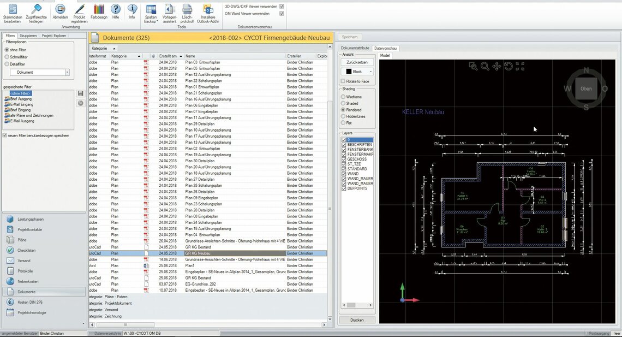
Task: Select the Detailfilter radio option
Action: click(x=7, y=64)
